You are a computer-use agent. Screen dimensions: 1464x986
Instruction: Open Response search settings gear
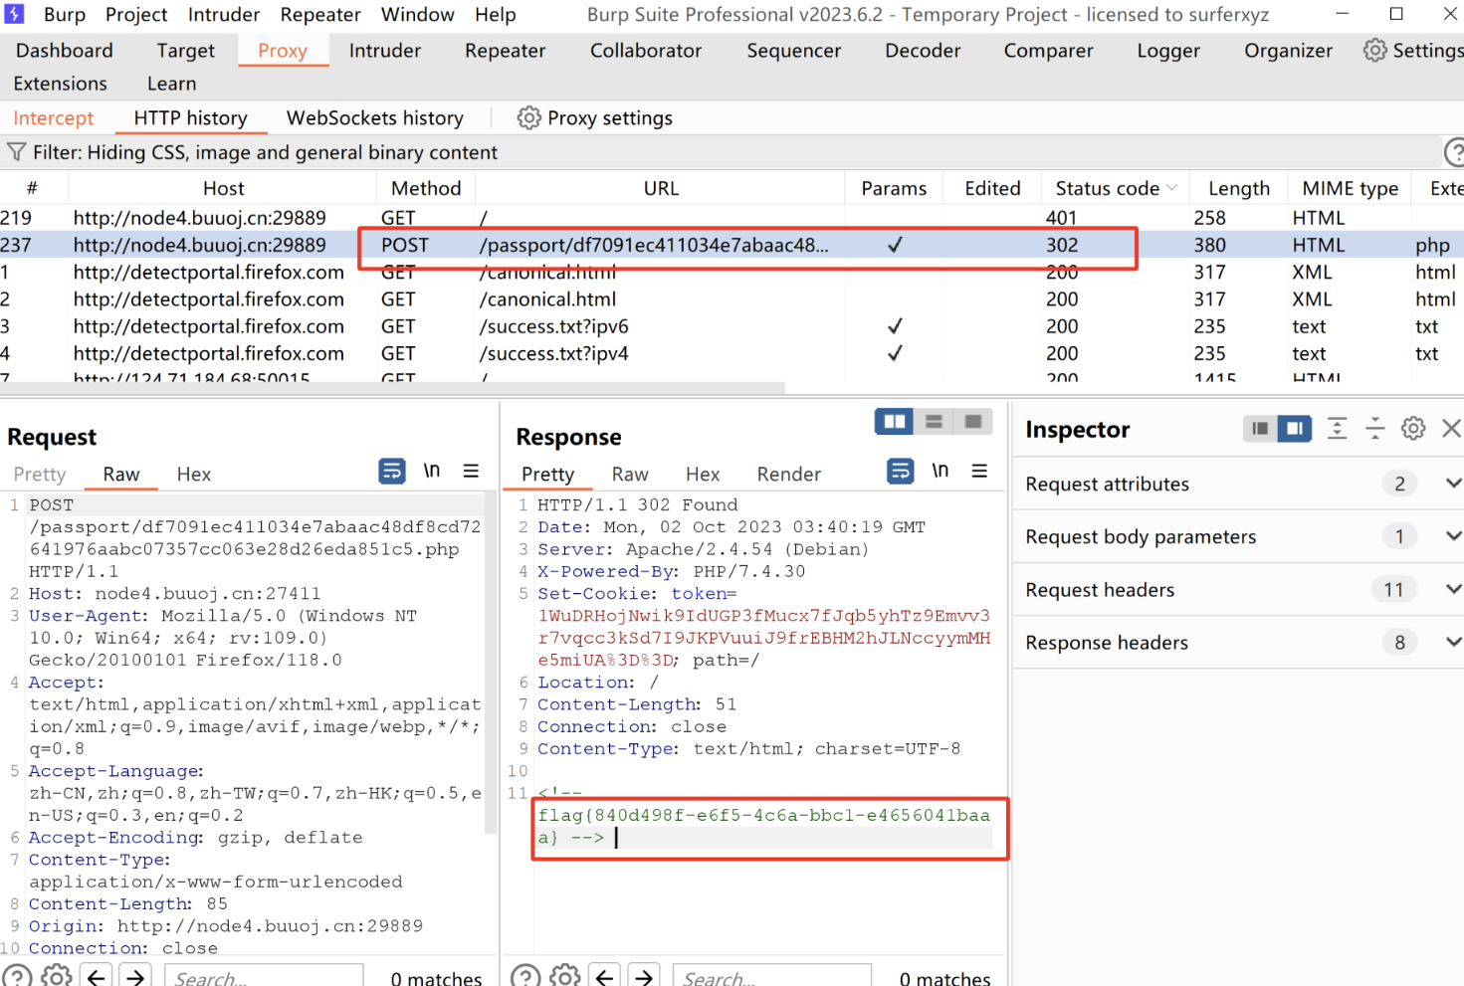[565, 976]
